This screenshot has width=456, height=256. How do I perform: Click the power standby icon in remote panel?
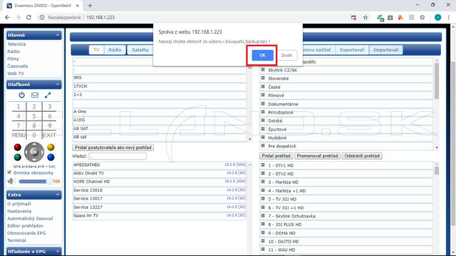pos(22,95)
